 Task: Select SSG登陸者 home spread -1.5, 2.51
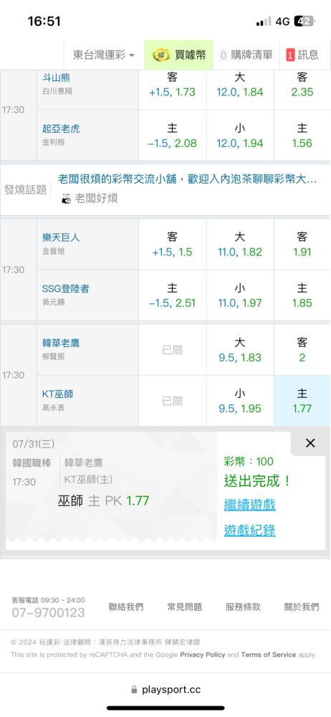click(x=173, y=295)
